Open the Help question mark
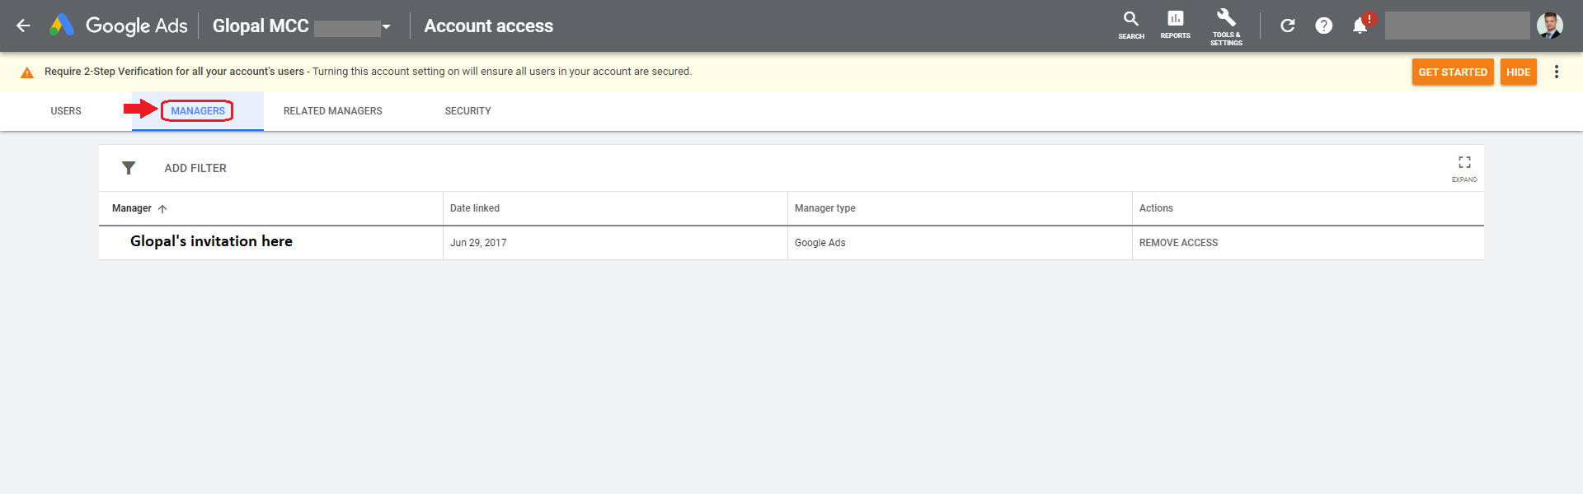This screenshot has height=494, width=1583. point(1323,26)
